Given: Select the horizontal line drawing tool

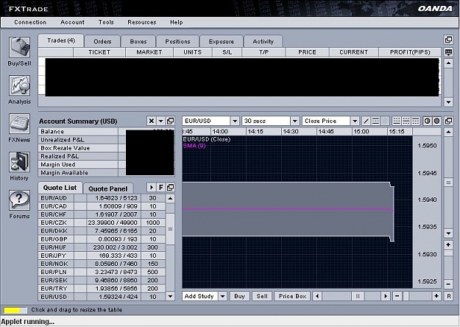Looking at the screenshot, I should click(375, 121).
